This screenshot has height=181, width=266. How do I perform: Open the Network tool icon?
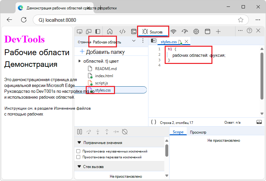pos(173,31)
